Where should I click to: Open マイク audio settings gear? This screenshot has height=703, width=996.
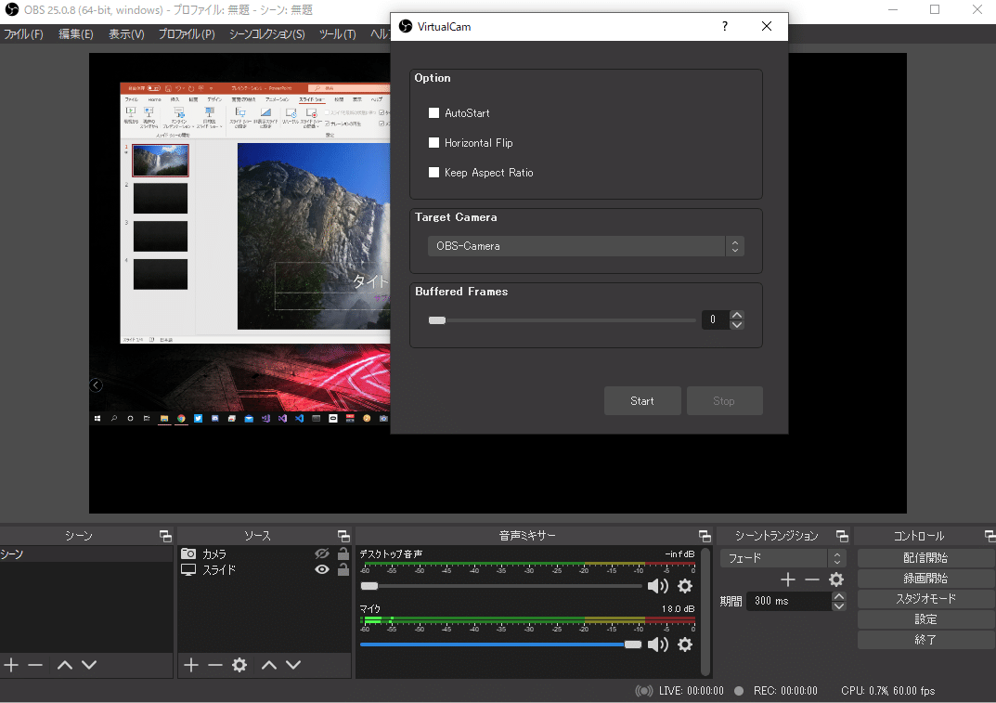[x=685, y=644]
